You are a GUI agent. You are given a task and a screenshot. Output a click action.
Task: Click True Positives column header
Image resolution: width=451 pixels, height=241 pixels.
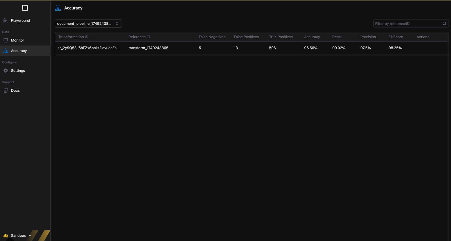[281, 37]
